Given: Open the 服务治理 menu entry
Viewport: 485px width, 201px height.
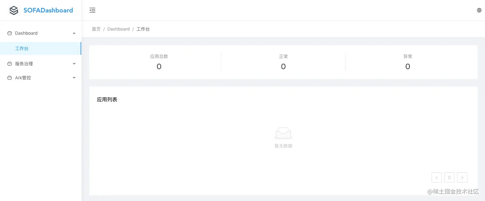Looking at the screenshot, I should click(x=40, y=64).
